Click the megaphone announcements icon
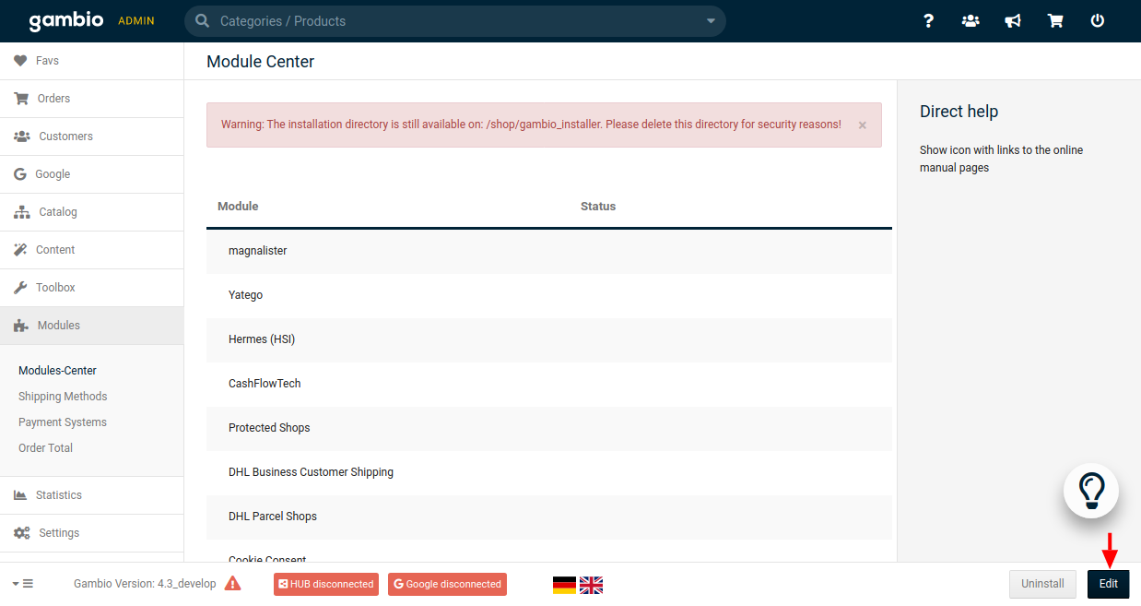The image size is (1141, 606). (x=1013, y=21)
